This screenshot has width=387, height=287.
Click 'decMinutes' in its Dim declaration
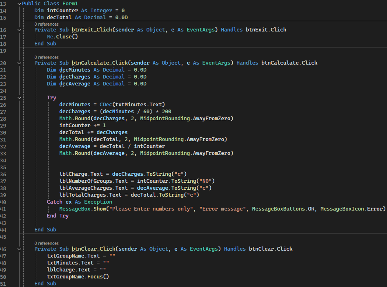pyautogui.click(x=75, y=70)
